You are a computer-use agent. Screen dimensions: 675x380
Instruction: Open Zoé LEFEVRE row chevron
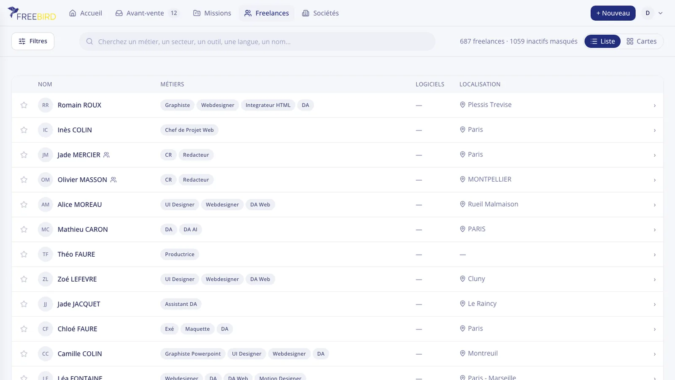pos(654,280)
